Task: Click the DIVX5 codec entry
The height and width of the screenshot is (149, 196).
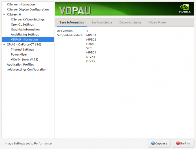Action: pos(91,61)
